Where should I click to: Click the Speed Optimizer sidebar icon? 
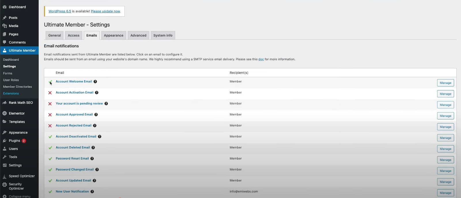click(5, 176)
